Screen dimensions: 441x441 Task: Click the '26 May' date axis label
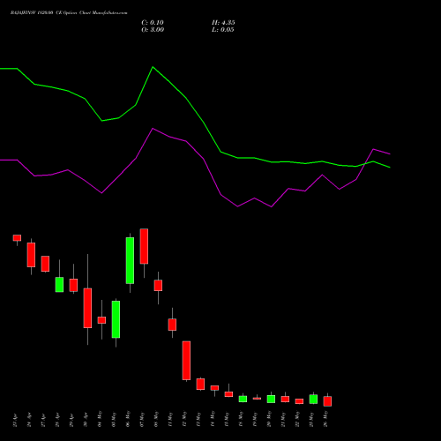tap(326, 419)
